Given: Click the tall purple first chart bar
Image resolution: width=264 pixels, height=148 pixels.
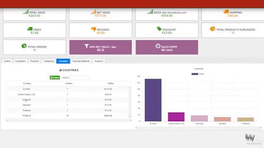Looking at the screenshot, I should click(153, 100).
